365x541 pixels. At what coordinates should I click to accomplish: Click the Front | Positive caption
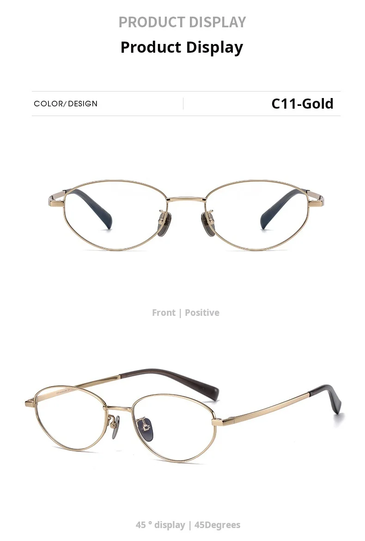click(185, 313)
